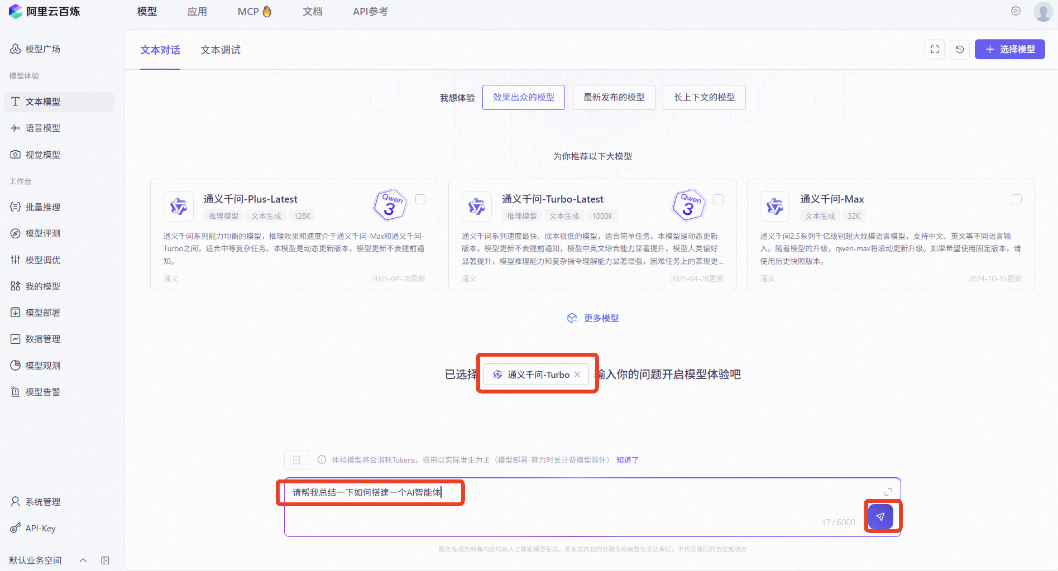This screenshot has width=1058, height=571.
Task: Open the chat history clock icon
Action: pyautogui.click(x=960, y=49)
